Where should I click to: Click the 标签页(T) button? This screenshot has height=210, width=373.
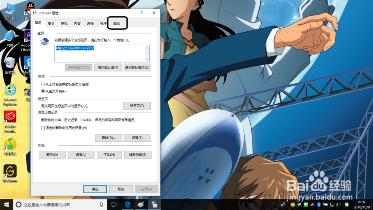pyautogui.click(x=137, y=106)
